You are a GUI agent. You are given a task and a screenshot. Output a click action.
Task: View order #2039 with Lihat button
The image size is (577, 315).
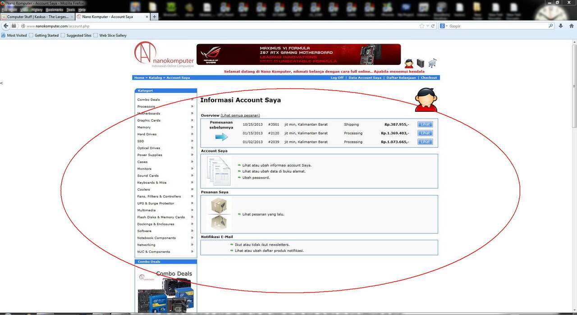(425, 142)
